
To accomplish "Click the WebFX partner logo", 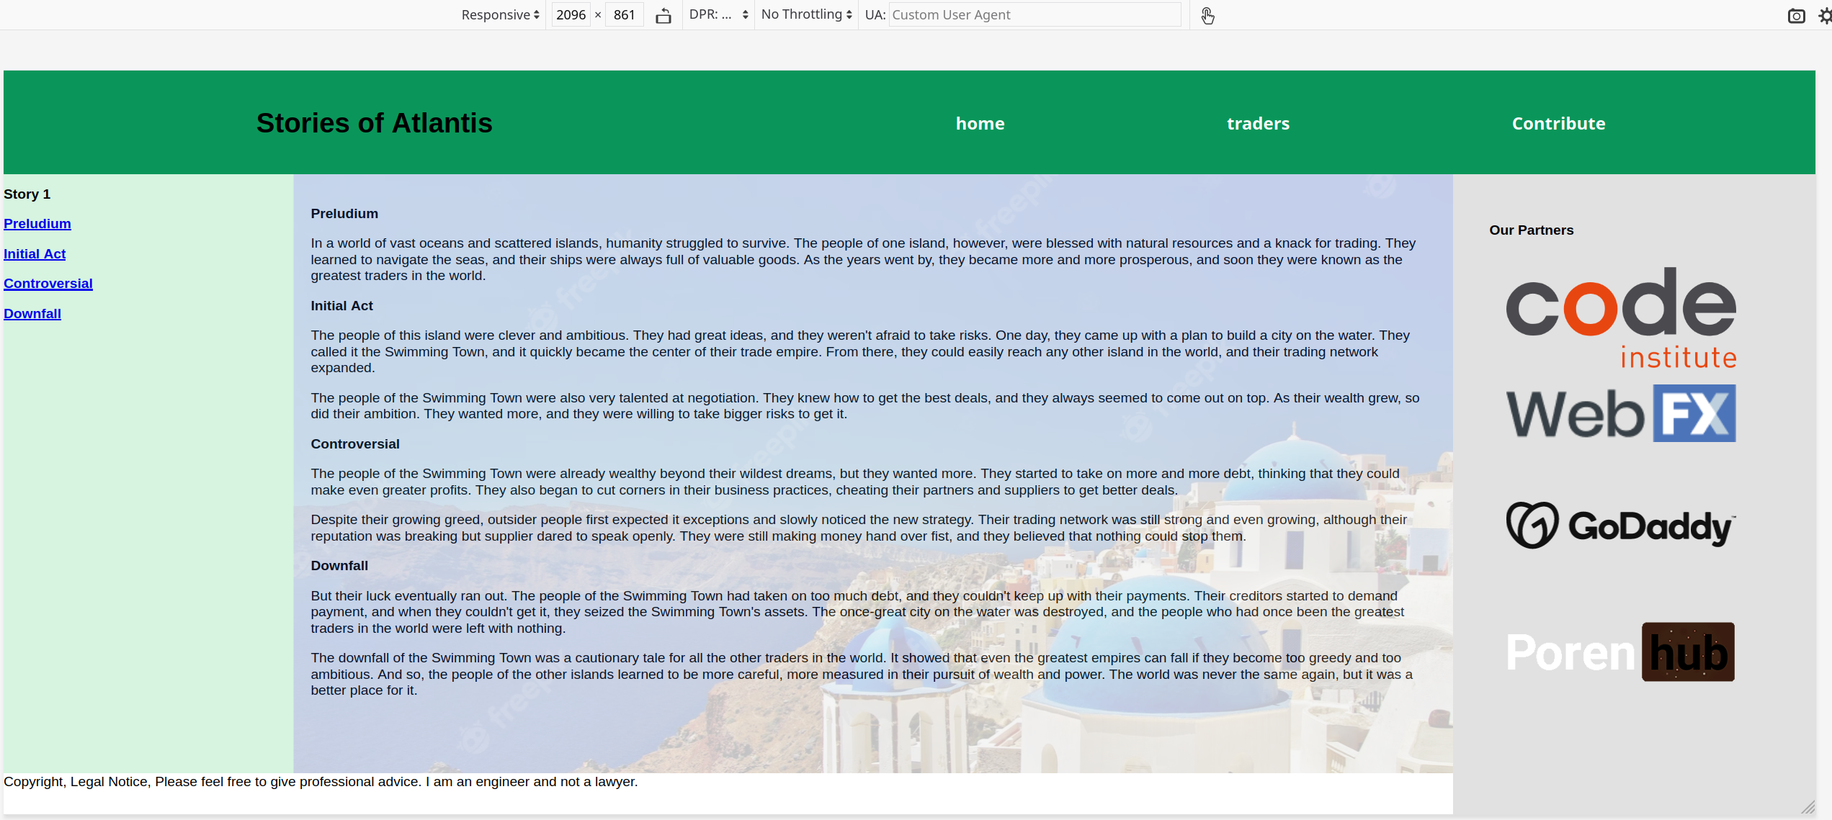I will tap(1620, 413).
